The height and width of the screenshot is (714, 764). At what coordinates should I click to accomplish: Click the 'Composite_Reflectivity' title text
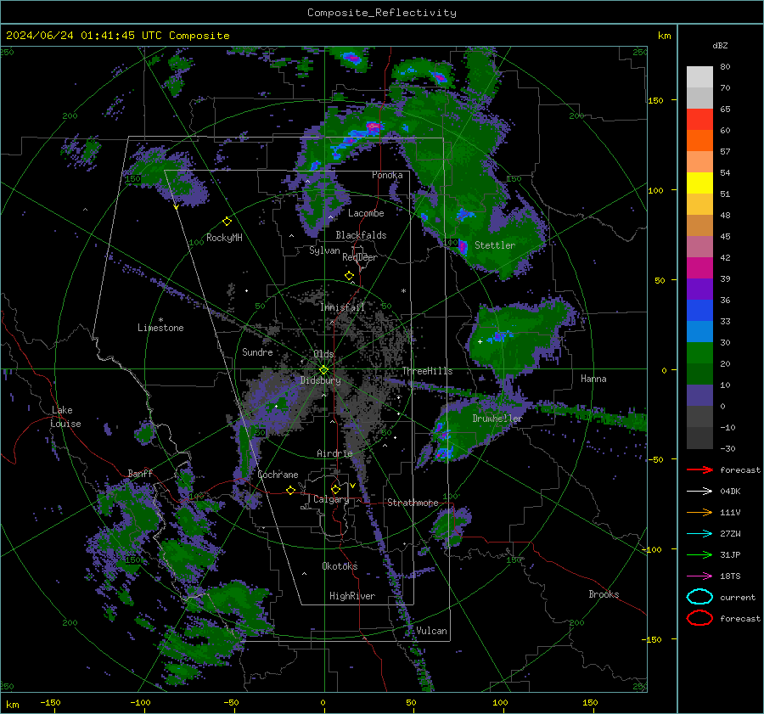[x=381, y=13]
